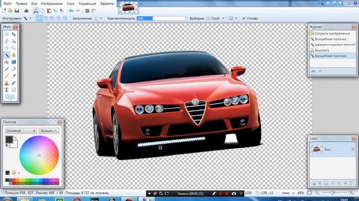359x201 pixels.
Task: Open the Слои menu
Action: (x=71, y=4)
